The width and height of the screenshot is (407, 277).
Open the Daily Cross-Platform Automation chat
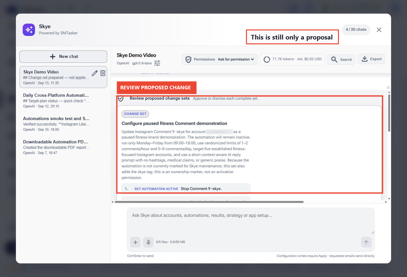[x=63, y=101]
